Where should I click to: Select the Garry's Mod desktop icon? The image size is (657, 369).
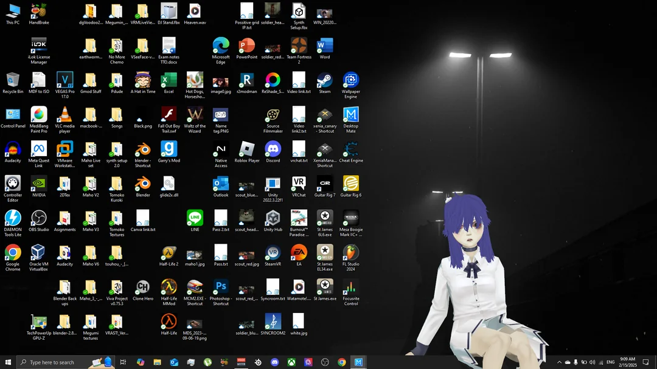coord(169,151)
